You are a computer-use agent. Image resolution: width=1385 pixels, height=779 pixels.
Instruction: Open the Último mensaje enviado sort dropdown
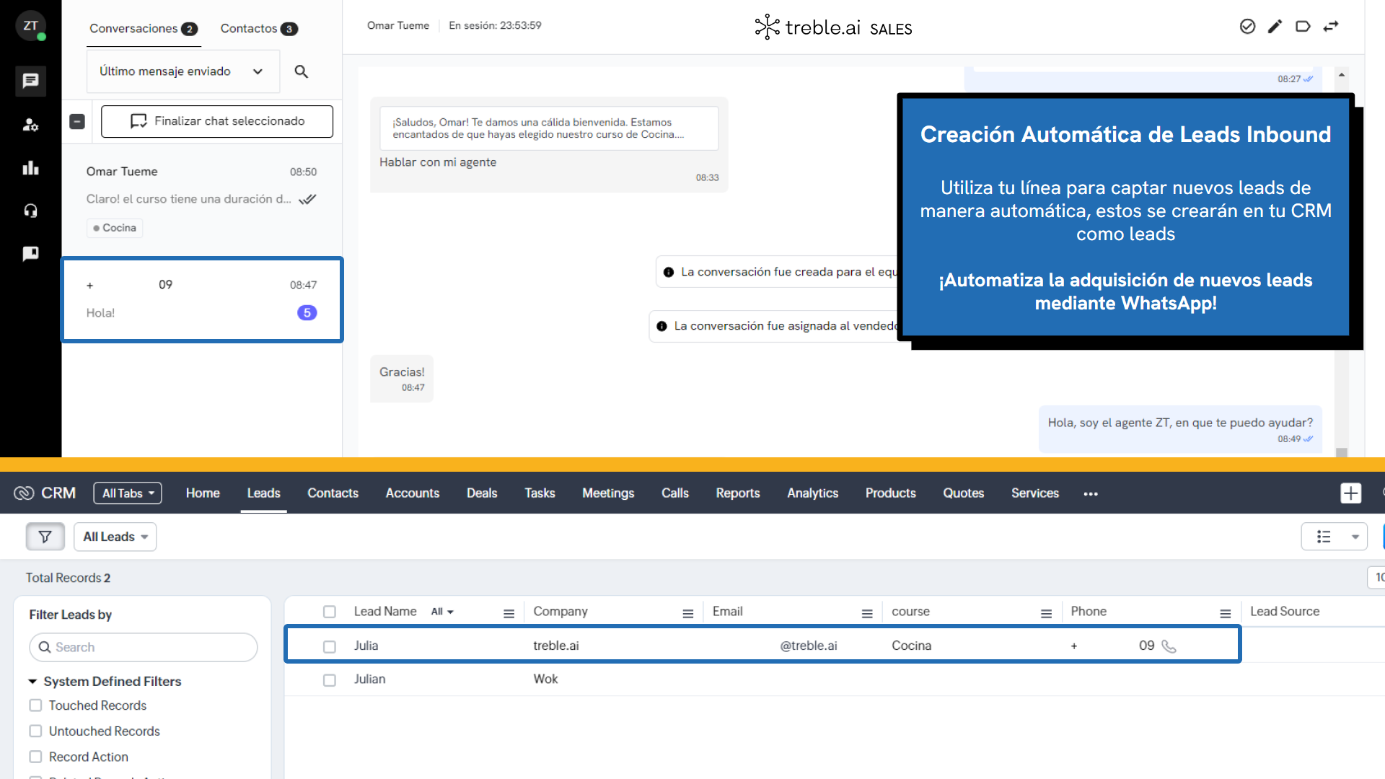[x=183, y=71]
